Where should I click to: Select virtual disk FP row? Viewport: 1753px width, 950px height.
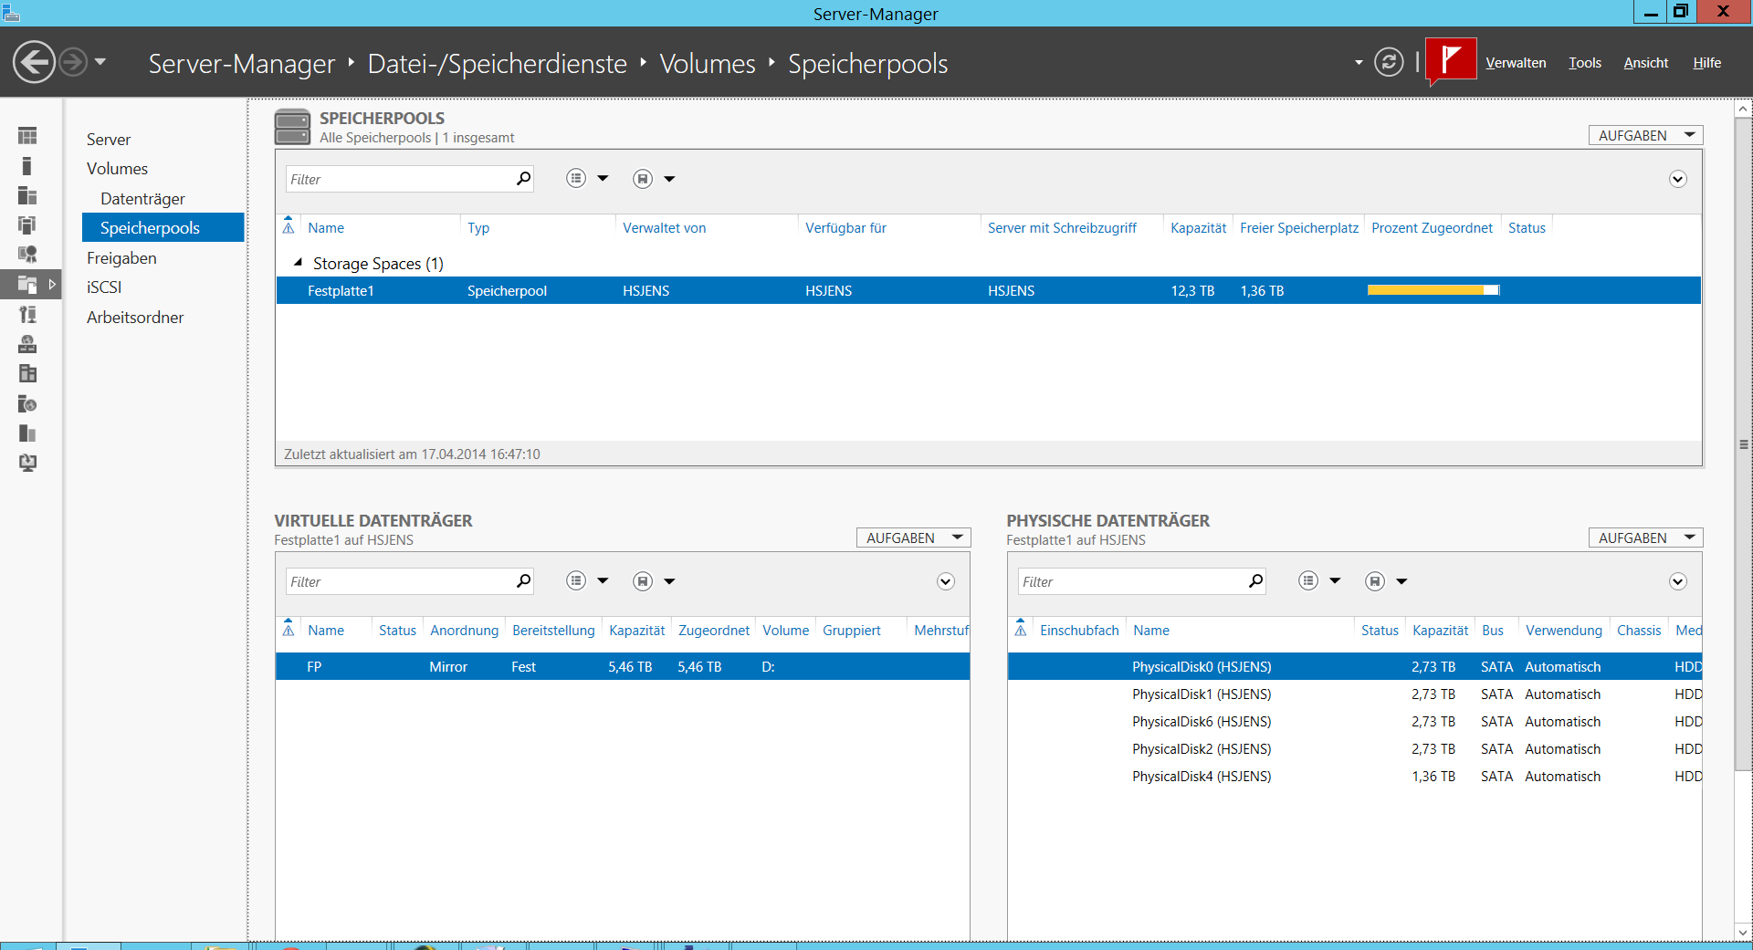623,666
